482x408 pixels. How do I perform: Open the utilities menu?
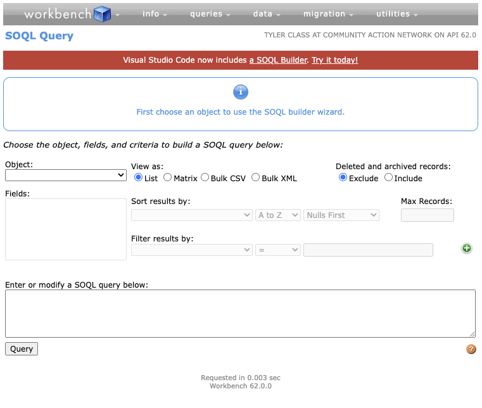397,14
